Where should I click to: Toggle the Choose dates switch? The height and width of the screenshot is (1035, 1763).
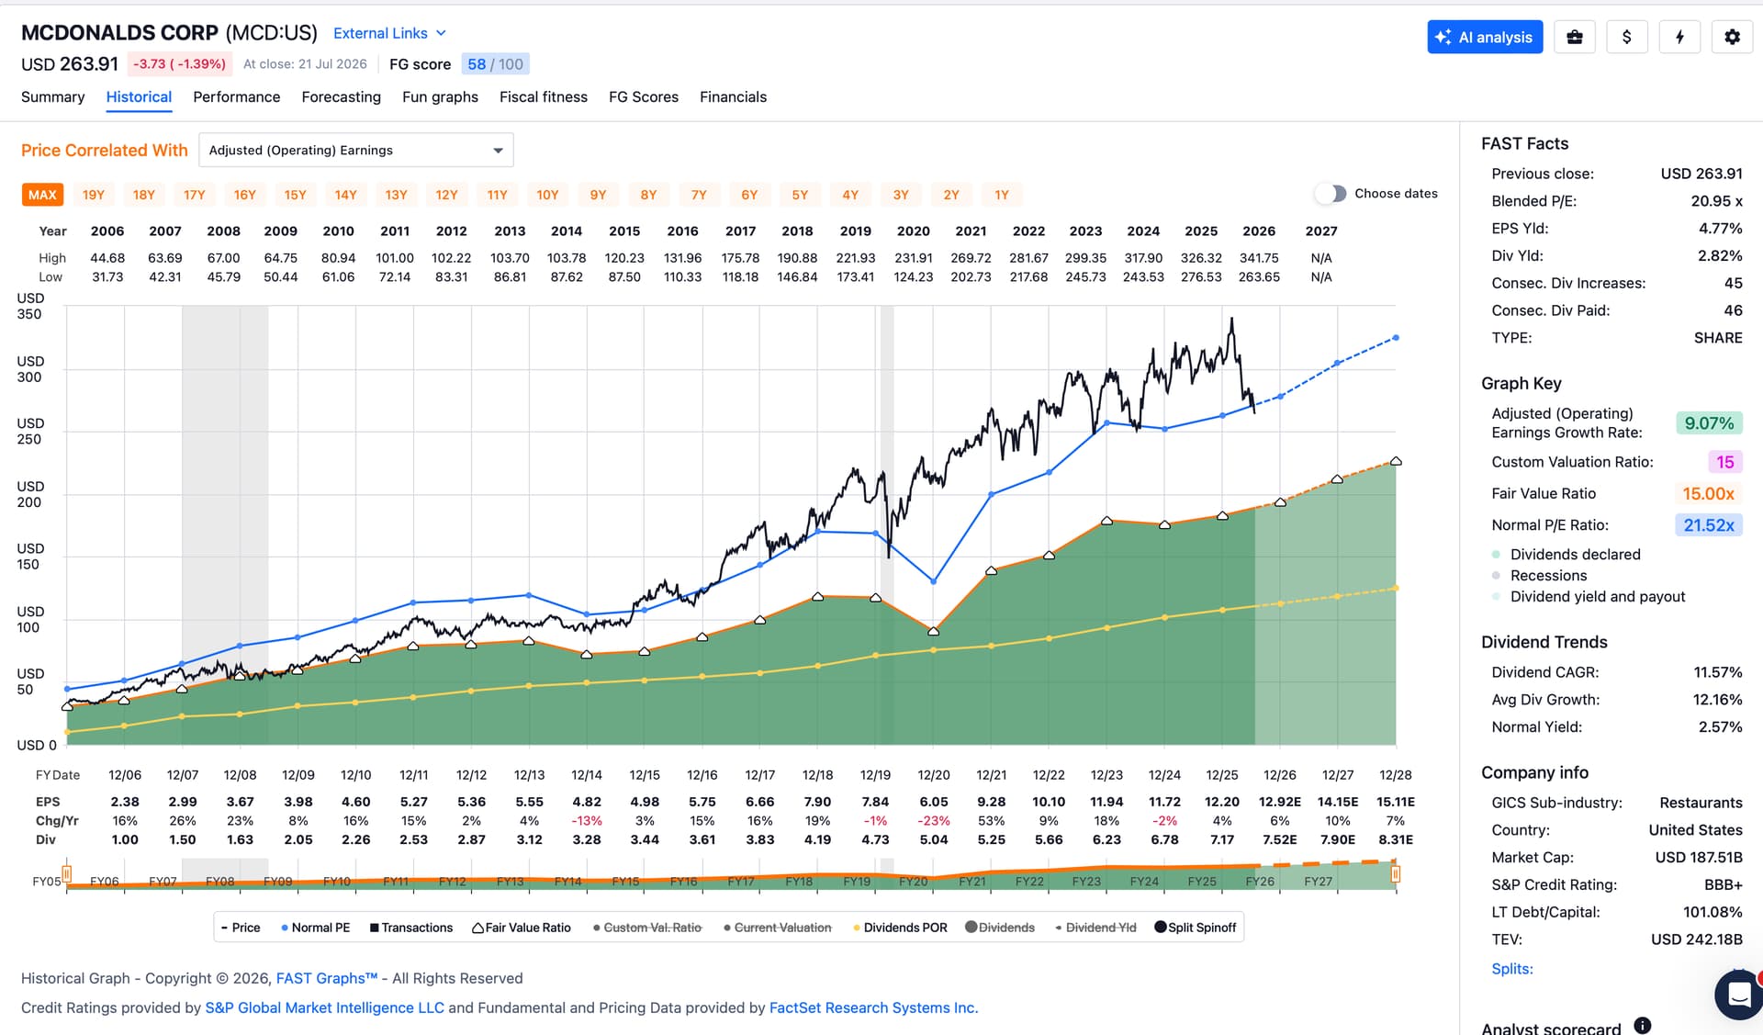(x=1331, y=194)
